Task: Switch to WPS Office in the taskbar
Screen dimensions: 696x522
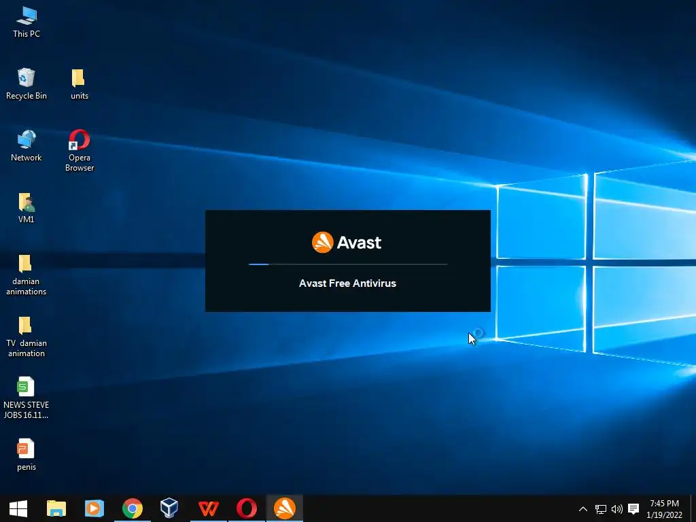Action: (x=208, y=508)
